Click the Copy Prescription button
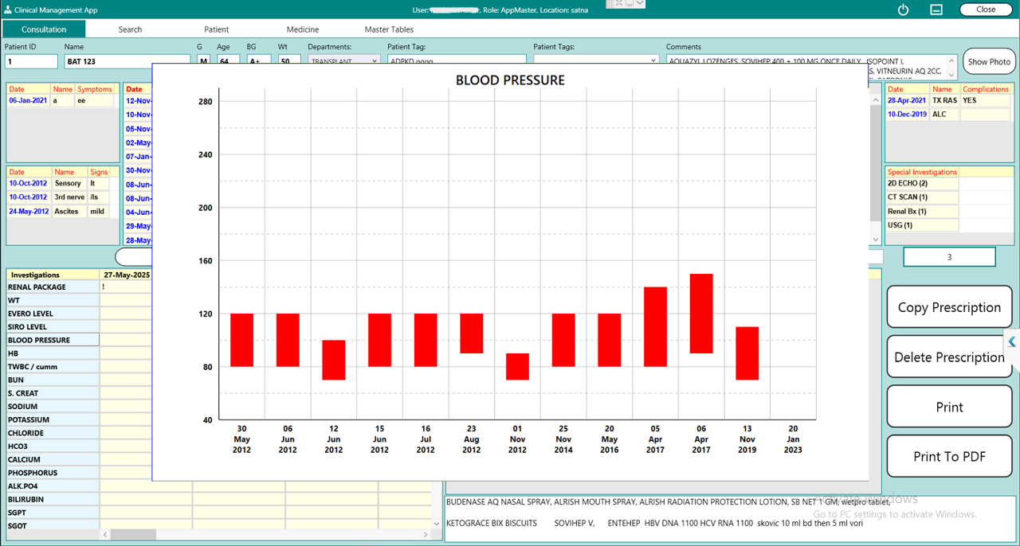This screenshot has width=1020, height=546. (949, 307)
